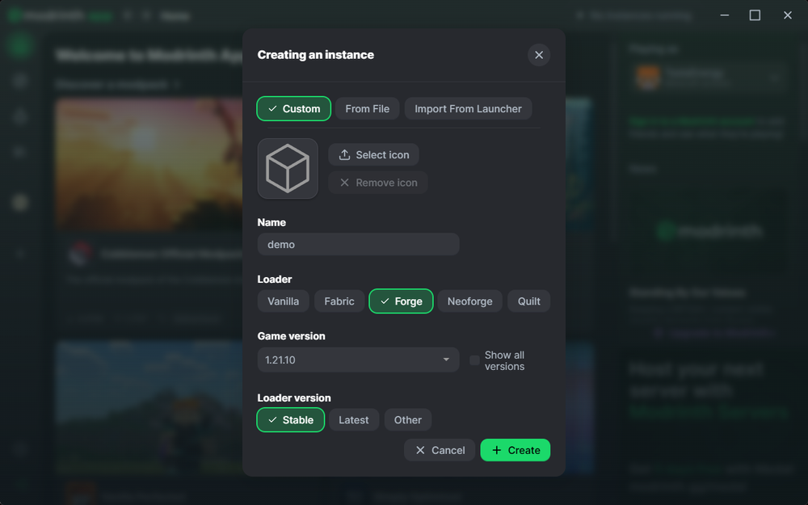Select the Vanilla loader option
Screen dimensions: 808x505
[x=283, y=301]
